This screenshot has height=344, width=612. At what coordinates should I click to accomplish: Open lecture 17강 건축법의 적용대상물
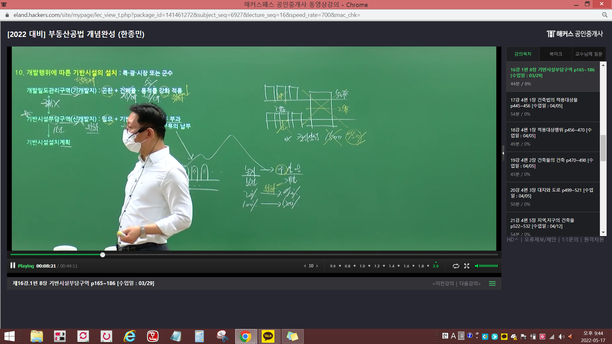[553, 107]
